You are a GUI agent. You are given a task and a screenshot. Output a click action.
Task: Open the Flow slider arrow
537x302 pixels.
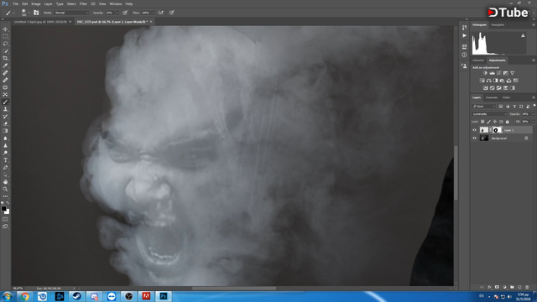[153, 13]
